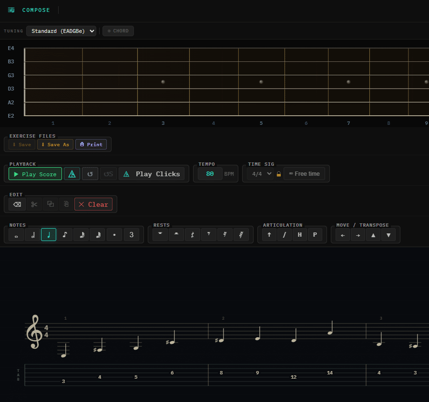Clear the score with Clear button
This screenshot has height=402, width=429.
[93, 204]
